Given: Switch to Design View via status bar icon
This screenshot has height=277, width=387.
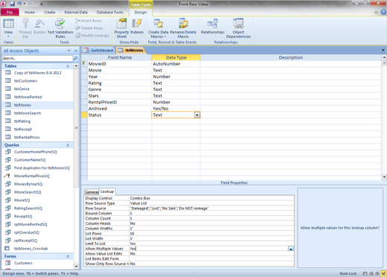Looking at the screenshot, I should (383, 273).
